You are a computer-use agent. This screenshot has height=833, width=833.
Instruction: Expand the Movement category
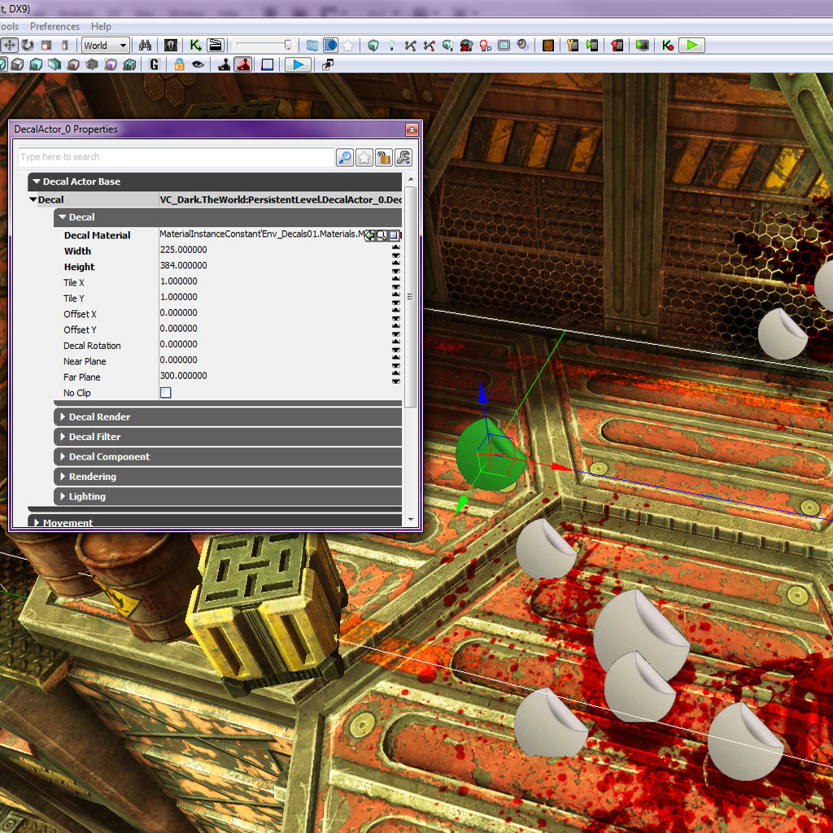pos(37,523)
